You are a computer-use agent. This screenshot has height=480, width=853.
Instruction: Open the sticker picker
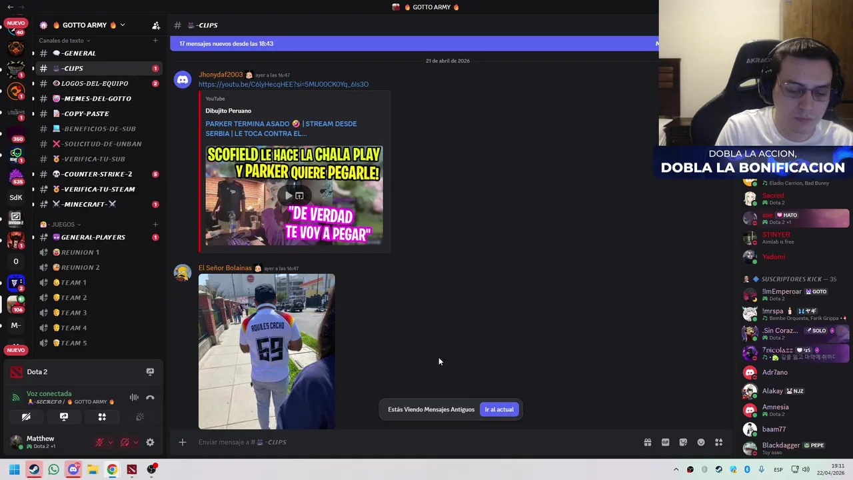point(683,442)
